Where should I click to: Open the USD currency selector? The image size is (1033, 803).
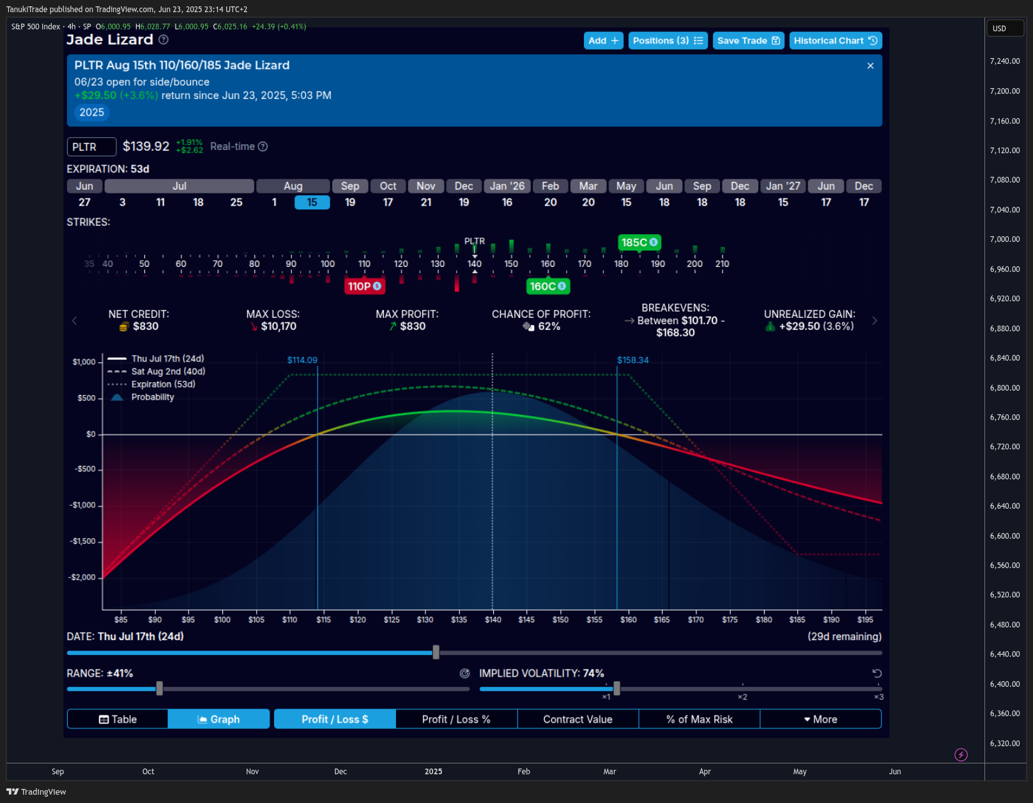point(1005,29)
